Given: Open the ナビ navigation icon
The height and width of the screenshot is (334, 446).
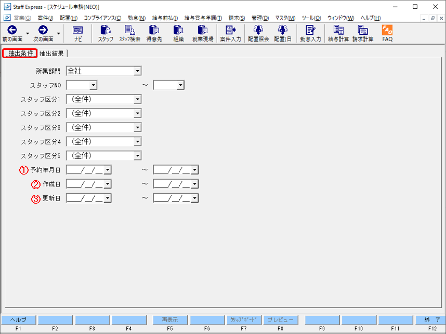Looking at the screenshot, I should pyautogui.click(x=77, y=30).
